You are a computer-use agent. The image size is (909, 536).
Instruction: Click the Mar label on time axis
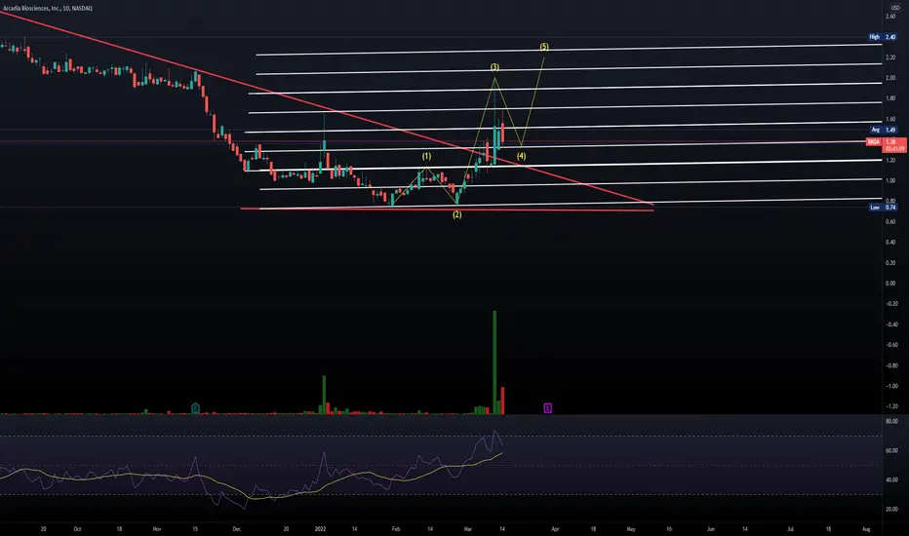click(x=468, y=529)
